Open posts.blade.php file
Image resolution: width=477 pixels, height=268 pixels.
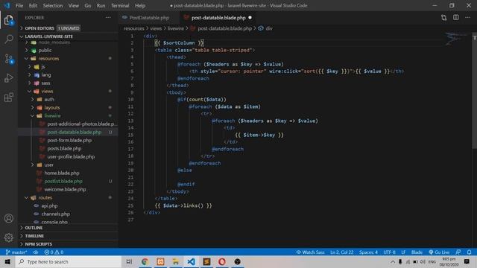[x=64, y=149]
